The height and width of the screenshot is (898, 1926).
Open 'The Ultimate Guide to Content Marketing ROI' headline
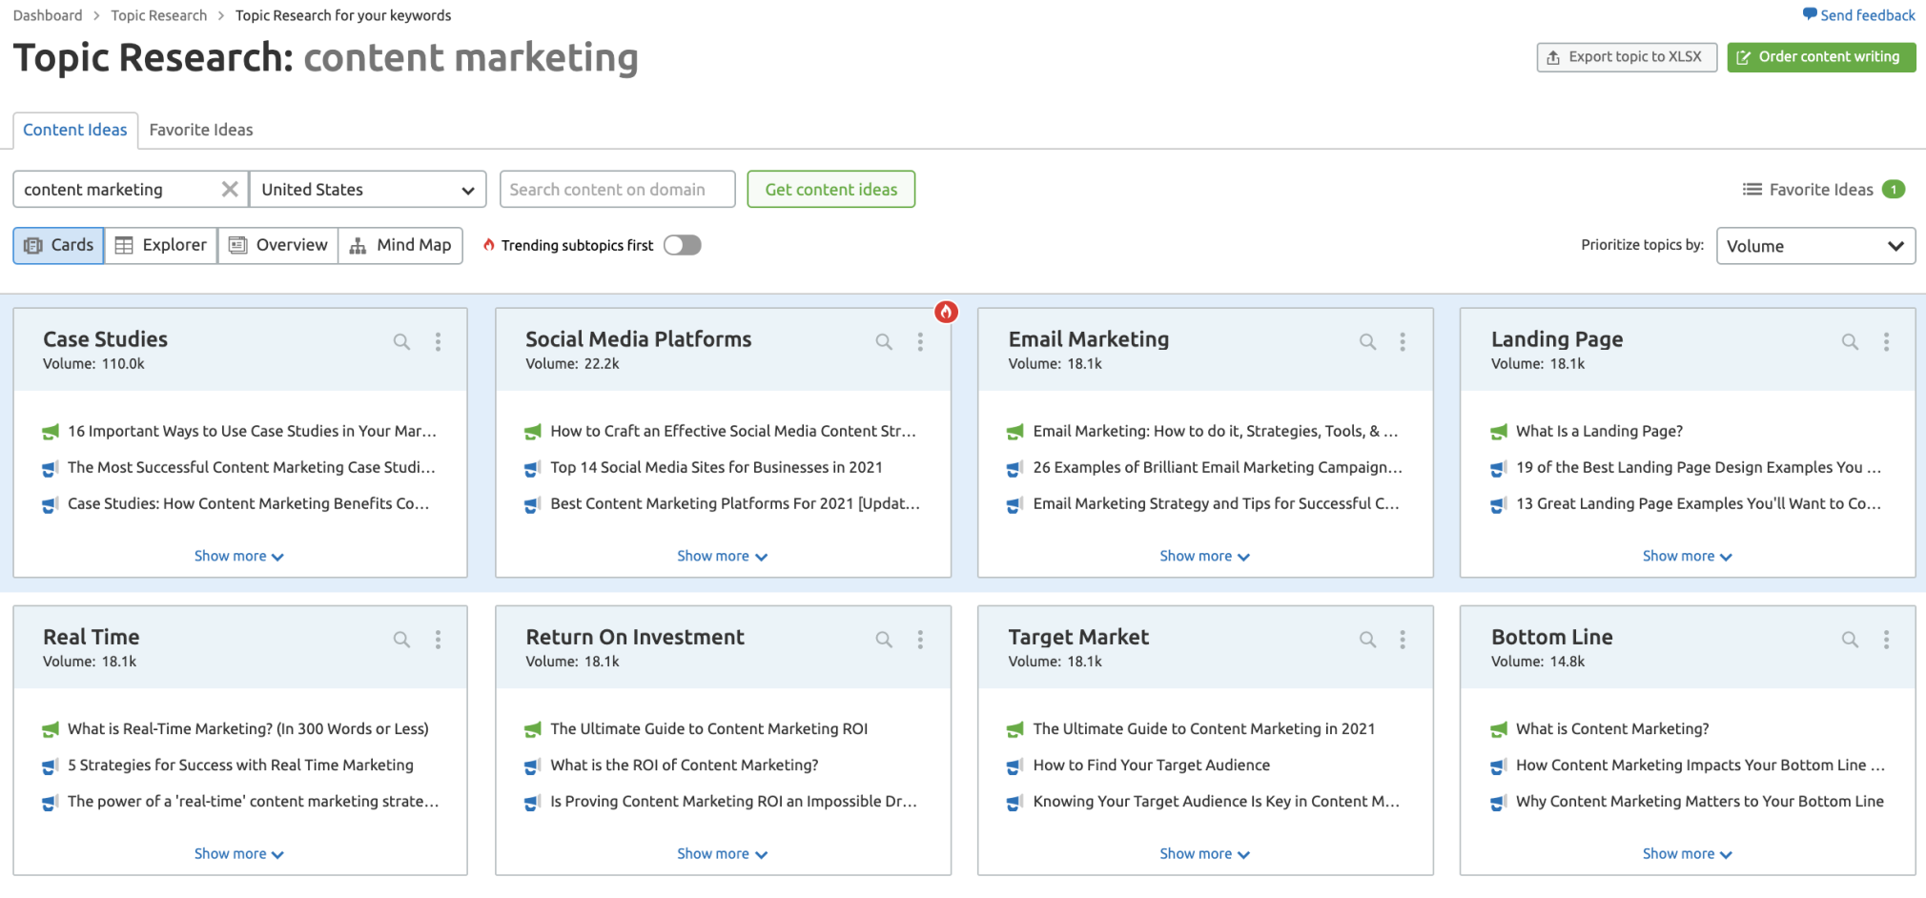point(708,729)
